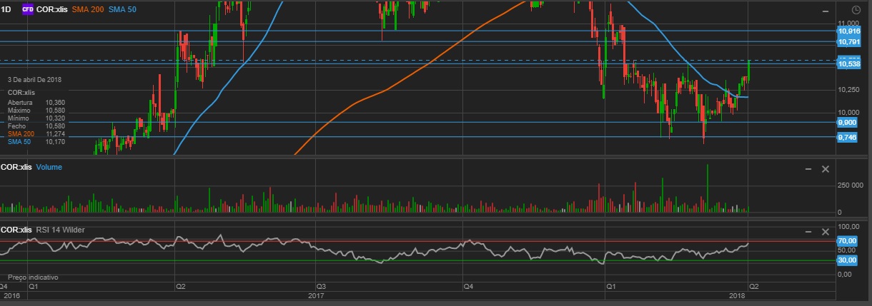Open the clock icon above the price axis
872x306 pixels.
857,9
